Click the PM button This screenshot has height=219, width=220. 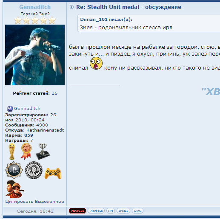pyautogui.click(x=111, y=211)
